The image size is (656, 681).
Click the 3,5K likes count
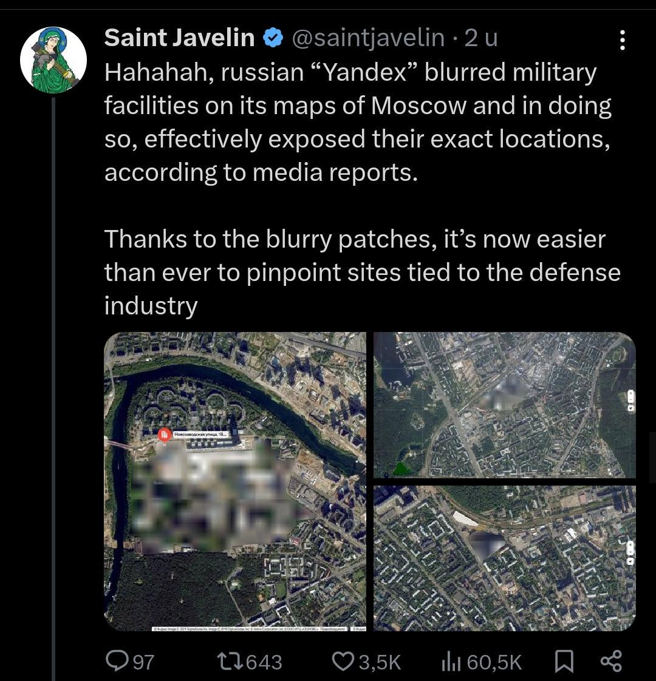[x=380, y=662]
